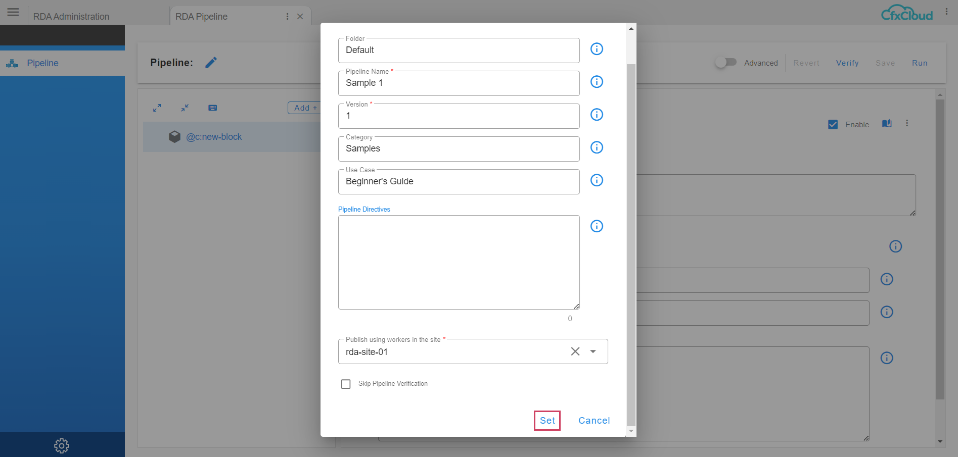Expand the publish site dropdown arrow
The image size is (958, 457).
pos(593,351)
